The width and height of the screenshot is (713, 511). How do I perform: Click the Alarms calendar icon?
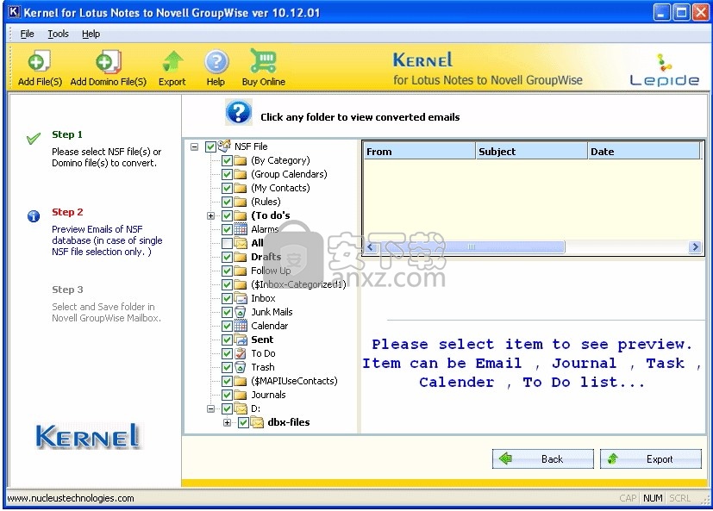[240, 229]
